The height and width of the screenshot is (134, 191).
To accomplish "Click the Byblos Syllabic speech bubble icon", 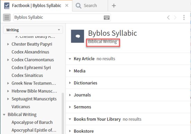I will [x=77, y=36].
